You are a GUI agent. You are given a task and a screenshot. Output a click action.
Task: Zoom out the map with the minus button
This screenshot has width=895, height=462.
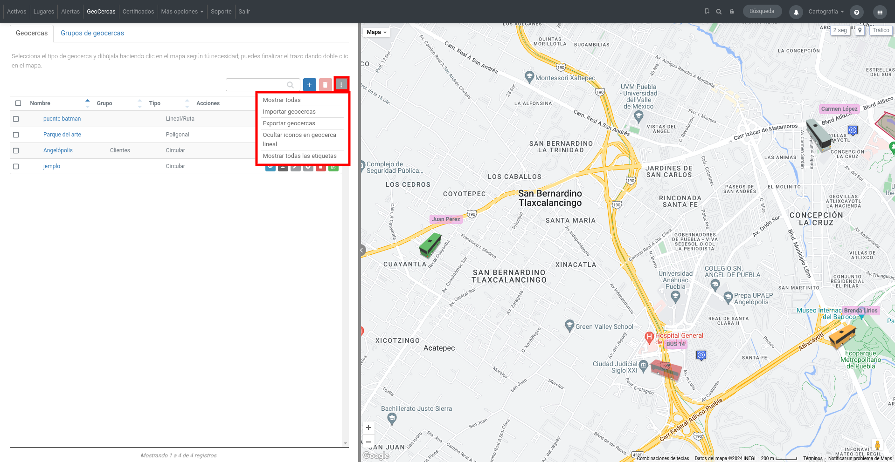pos(368,442)
